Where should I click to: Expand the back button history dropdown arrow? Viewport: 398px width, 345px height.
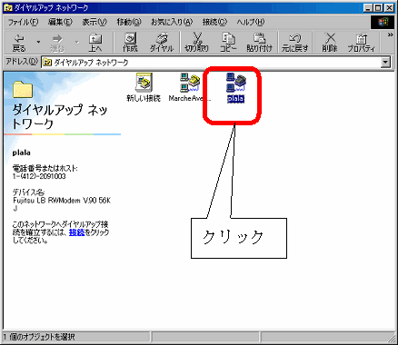(x=38, y=42)
